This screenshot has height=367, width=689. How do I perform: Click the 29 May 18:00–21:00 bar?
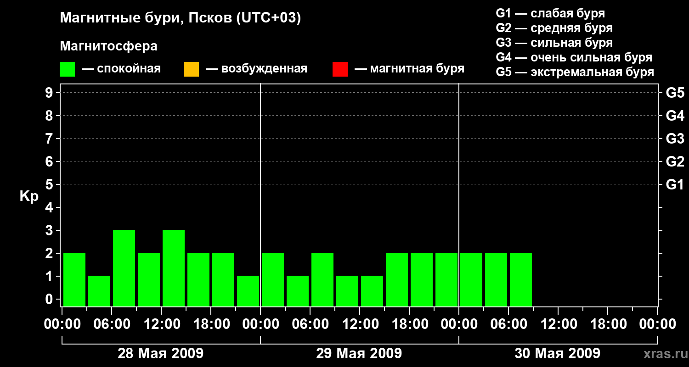coord(422,279)
